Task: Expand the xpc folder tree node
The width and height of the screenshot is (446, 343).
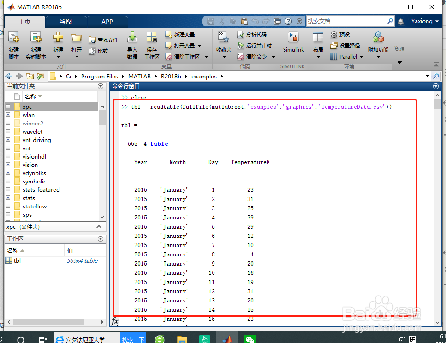Action: (x=8, y=106)
